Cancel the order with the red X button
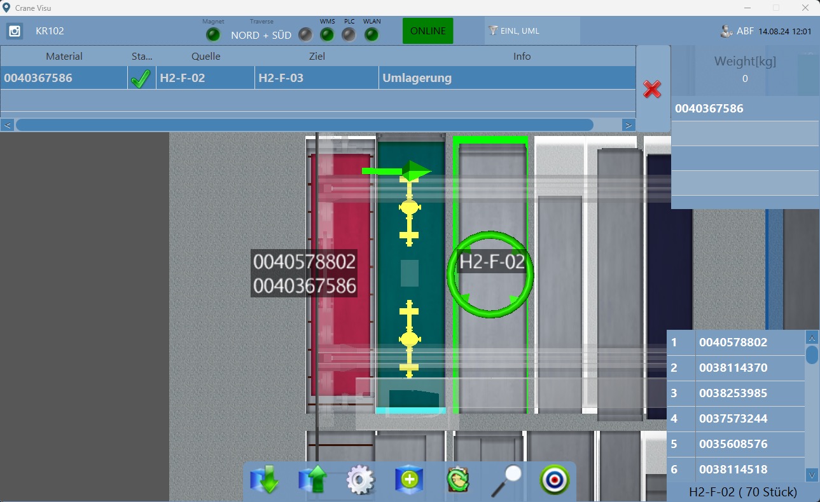This screenshot has width=820, height=502. pyautogui.click(x=651, y=90)
